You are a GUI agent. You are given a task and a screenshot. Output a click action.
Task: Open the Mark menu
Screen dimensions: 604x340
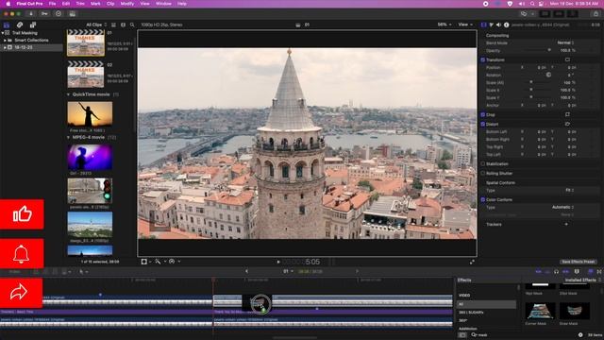[95, 4]
